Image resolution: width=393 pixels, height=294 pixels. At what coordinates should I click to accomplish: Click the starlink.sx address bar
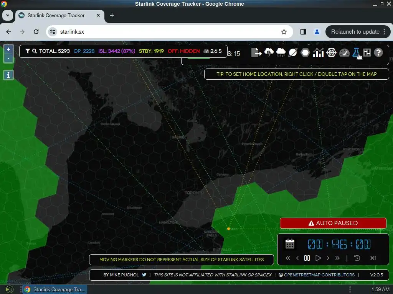point(169,32)
